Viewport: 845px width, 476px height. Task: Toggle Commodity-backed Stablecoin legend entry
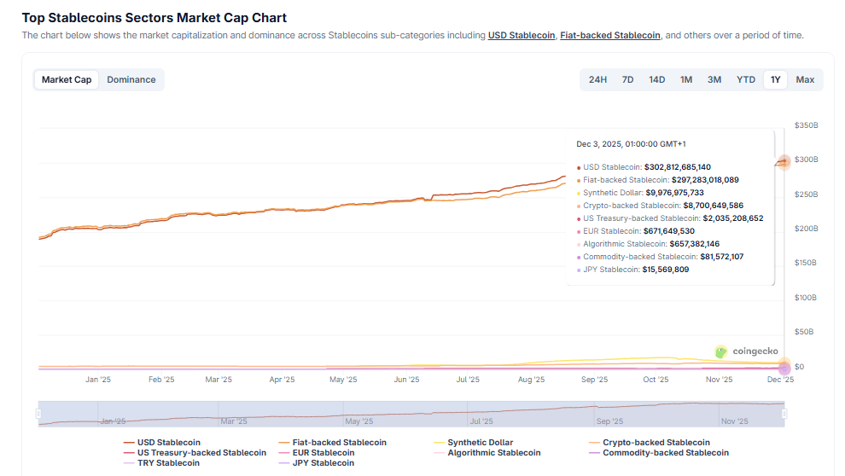pos(666,453)
